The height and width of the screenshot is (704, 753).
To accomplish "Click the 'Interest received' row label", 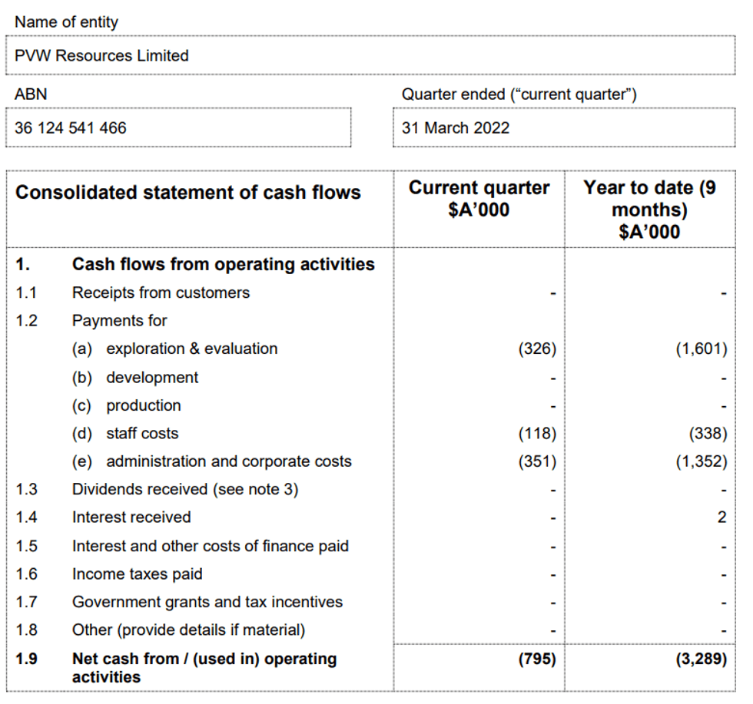I will click(x=131, y=517).
